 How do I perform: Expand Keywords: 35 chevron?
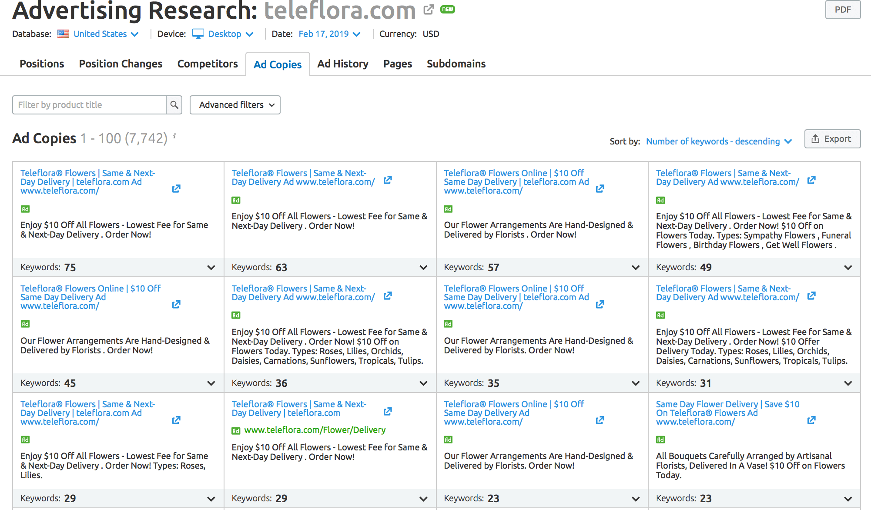click(636, 383)
